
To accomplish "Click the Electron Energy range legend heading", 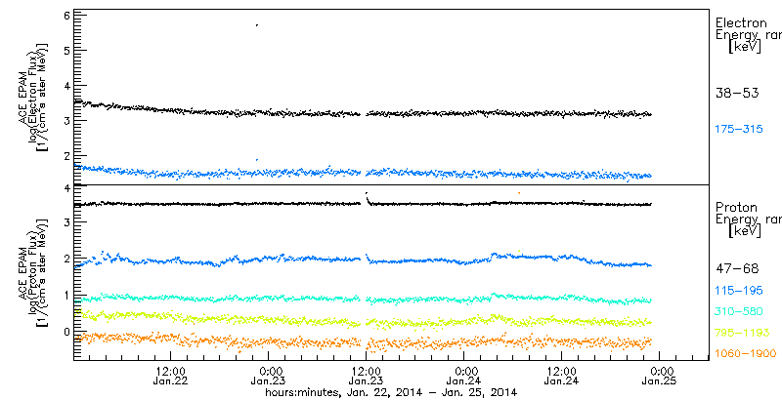I will (x=748, y=36).
